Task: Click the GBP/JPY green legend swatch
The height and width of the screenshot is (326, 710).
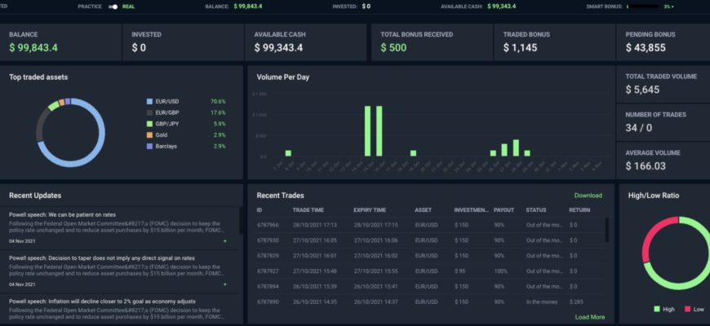Action: [149, 124]
